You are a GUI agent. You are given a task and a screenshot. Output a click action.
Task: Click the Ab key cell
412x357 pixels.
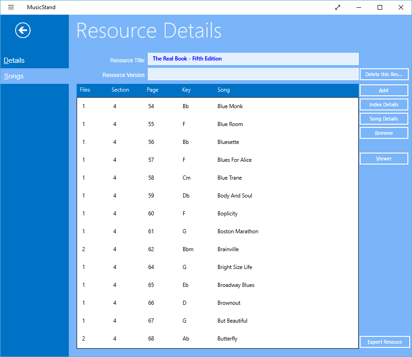click(x=186, y=338)
